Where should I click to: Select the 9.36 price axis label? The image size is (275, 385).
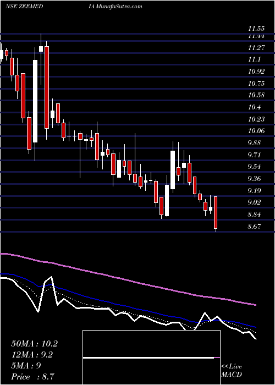[x=254, y=179]
